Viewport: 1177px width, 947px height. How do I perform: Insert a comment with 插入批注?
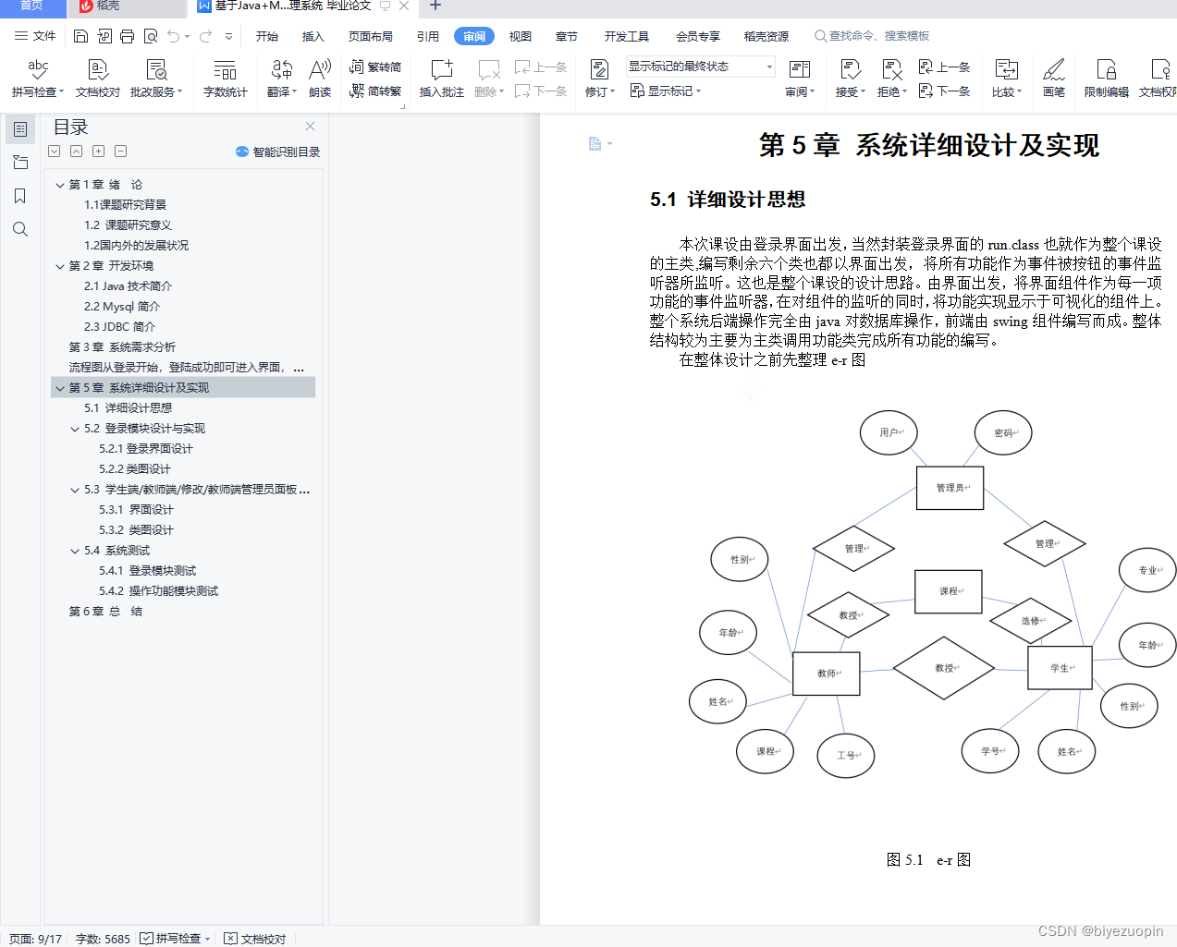(x=441, y=79)
